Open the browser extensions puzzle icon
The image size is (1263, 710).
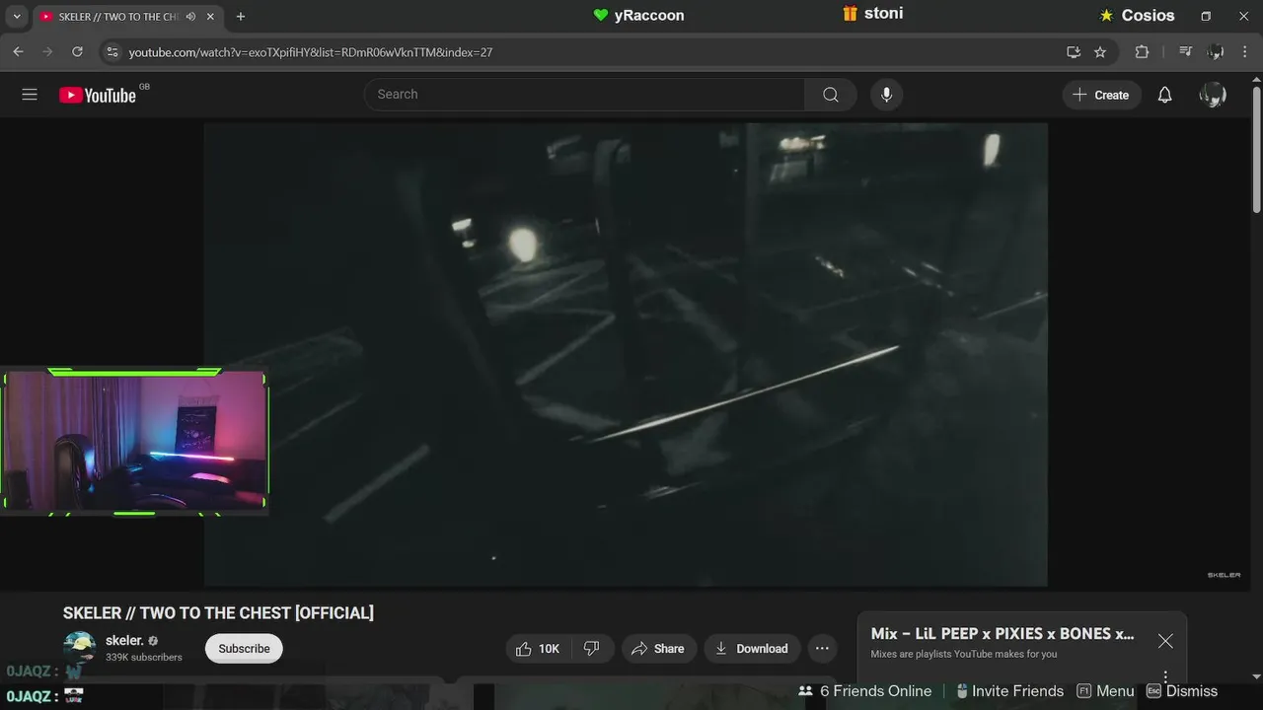click(x=1142, y=52)
